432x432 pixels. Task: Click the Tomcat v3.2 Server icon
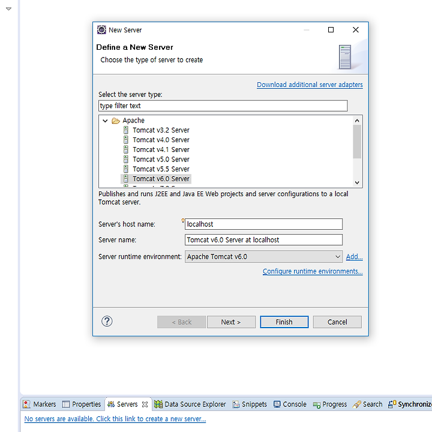(x=126, y=130)
